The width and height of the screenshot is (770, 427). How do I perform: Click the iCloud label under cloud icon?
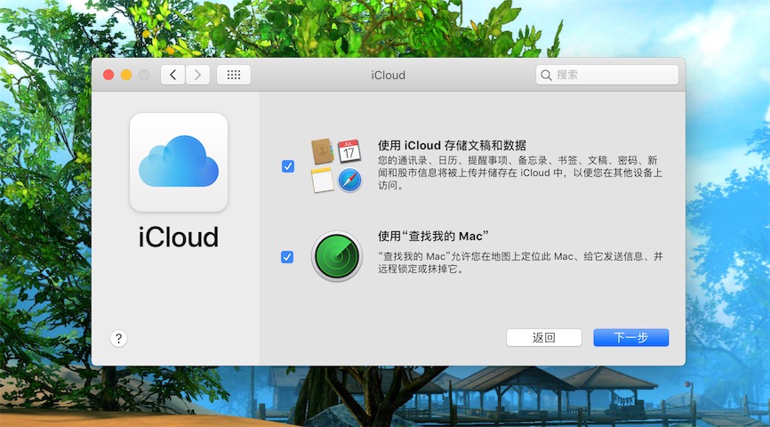pos(178,238)
